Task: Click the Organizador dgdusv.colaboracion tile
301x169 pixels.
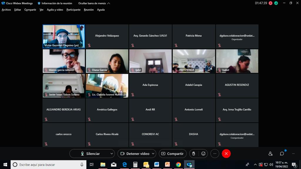Action: [237, 36]
